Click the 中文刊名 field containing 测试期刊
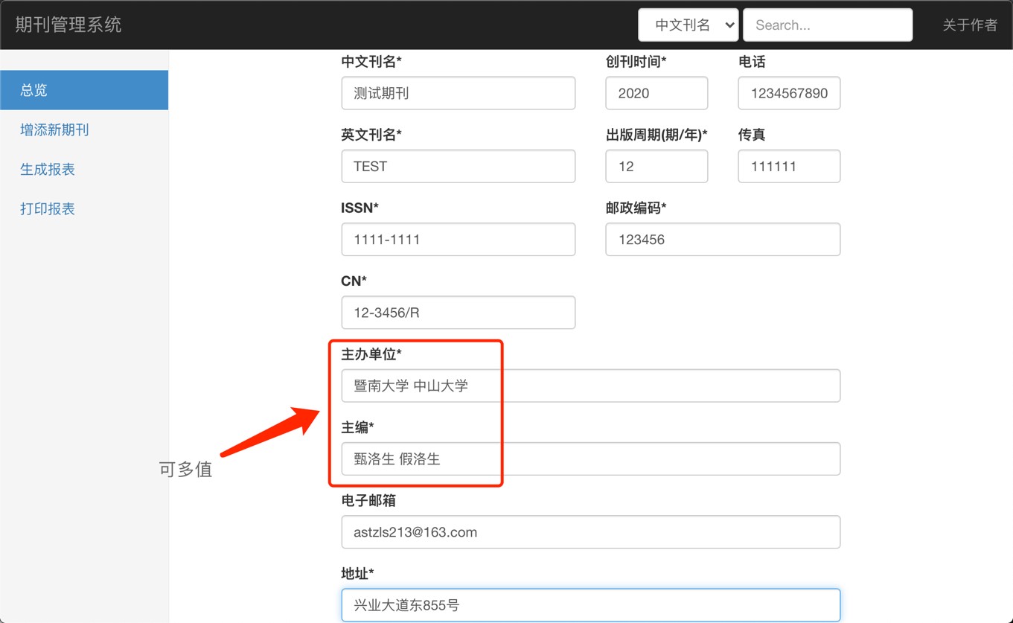This screenshot has width=1013, height=623. coord(458,93)
